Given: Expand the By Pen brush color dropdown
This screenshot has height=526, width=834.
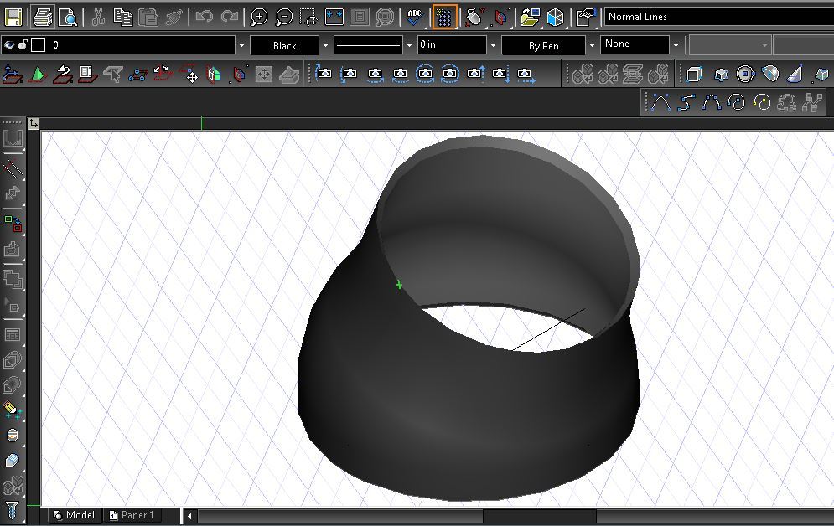Looking at the screenshot, I should point(592,45).
